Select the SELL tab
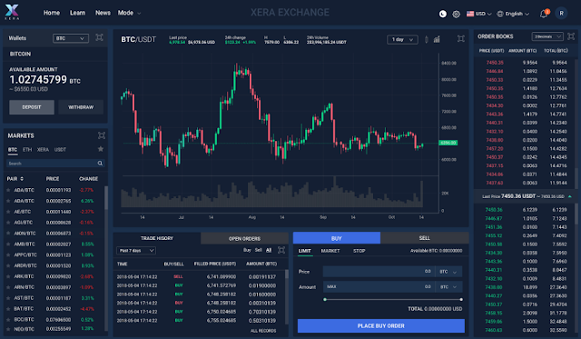Viewport: 581px width, 339px height. click(x=424, y=238)
